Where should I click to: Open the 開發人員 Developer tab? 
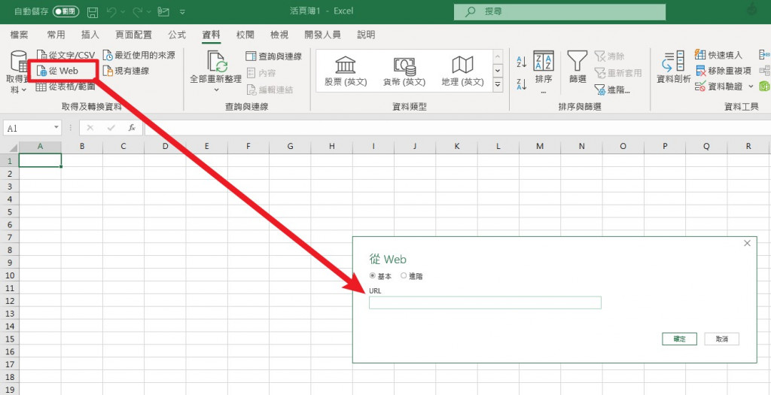[x=322, y=35]
